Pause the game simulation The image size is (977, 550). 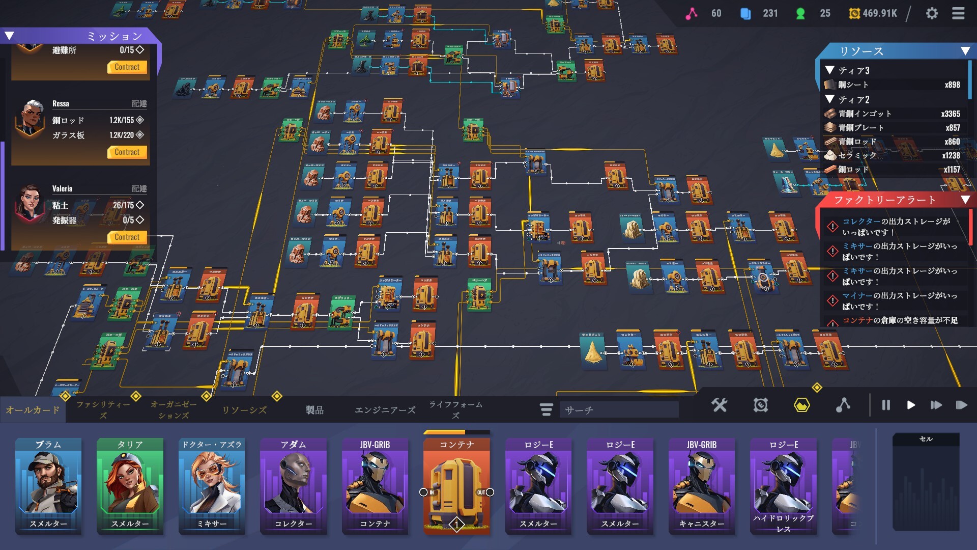(x=886, y=405)
